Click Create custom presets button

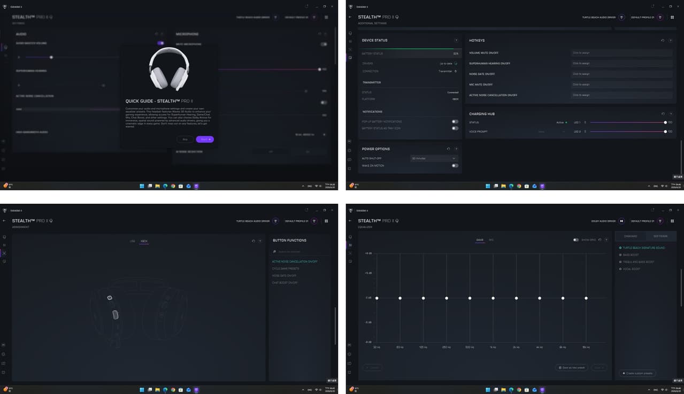click(637, 373)
